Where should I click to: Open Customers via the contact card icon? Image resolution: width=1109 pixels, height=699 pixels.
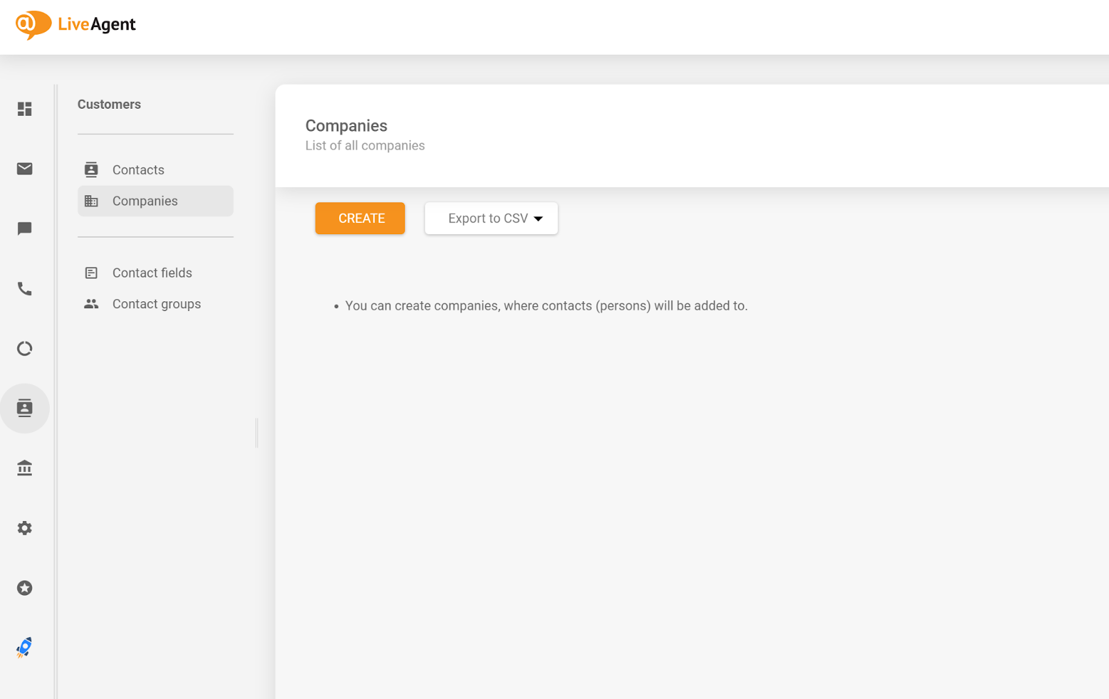(25, 409)
